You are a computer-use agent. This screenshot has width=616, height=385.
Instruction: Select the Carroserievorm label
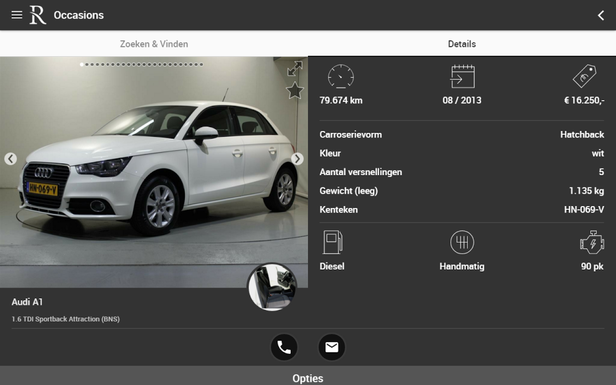(351, 135)
